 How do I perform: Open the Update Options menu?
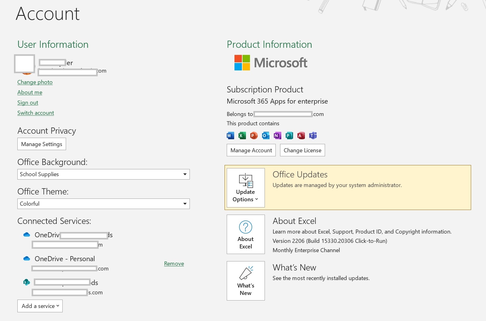tap(246, 188)
